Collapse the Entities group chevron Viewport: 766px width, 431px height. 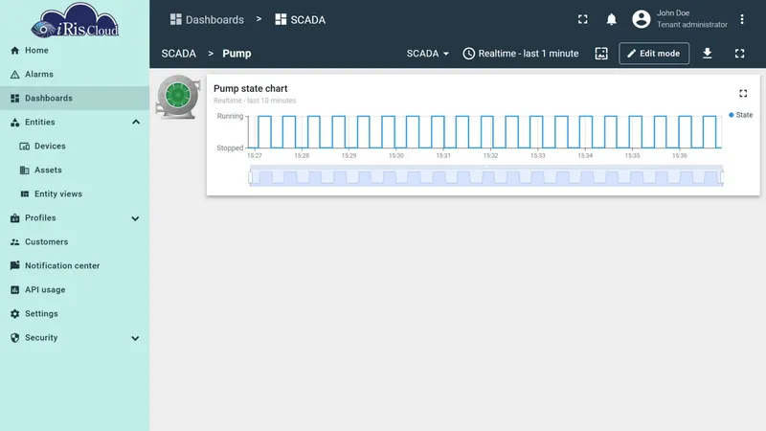point(136,123)
